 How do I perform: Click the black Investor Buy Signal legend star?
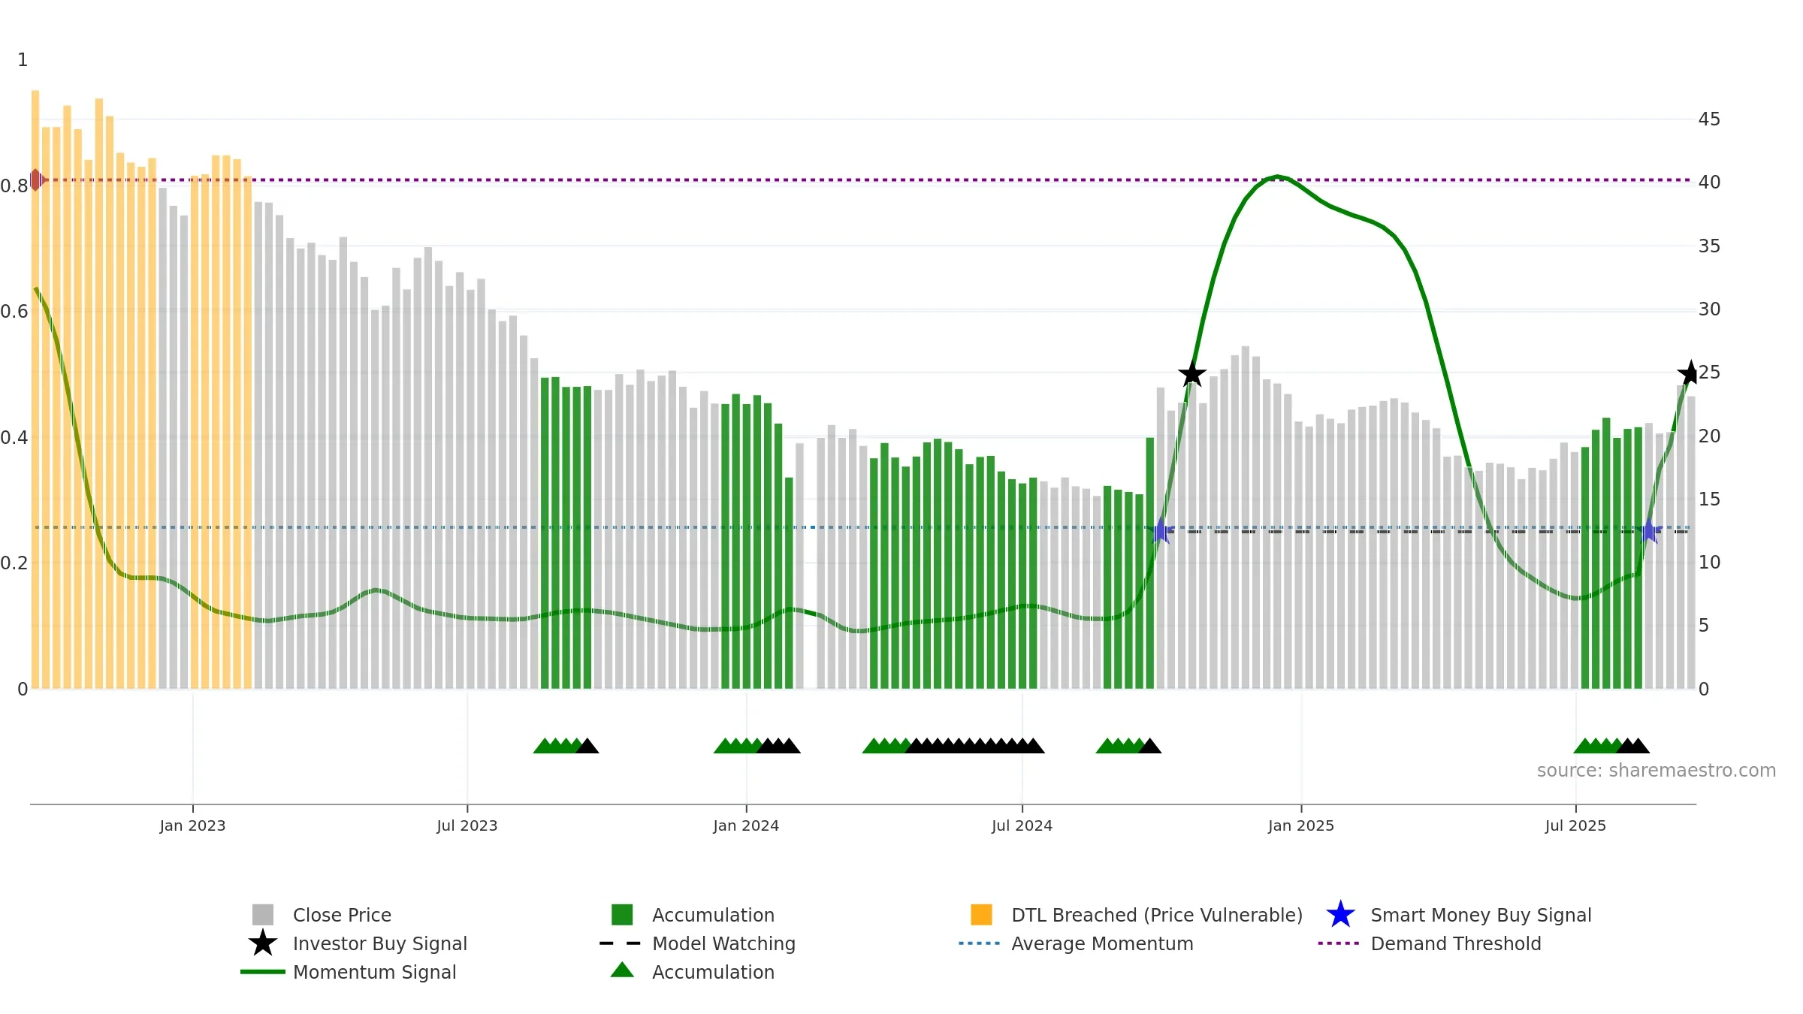[x=263, y=943]
